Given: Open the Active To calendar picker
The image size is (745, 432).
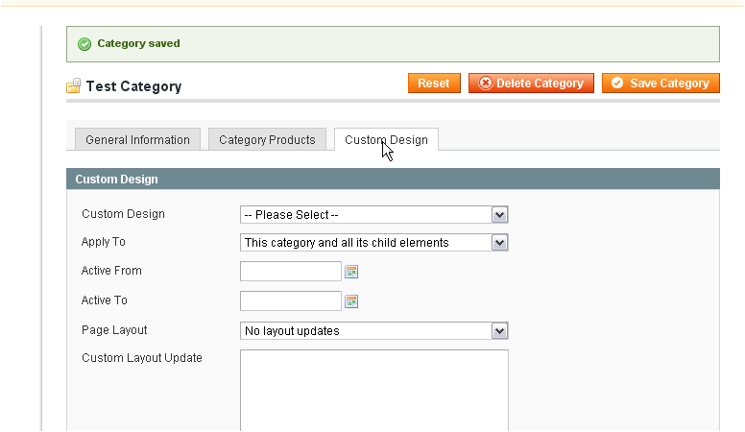Looking at the screenshot, I should pyautogui.click(x=351, y=301).
